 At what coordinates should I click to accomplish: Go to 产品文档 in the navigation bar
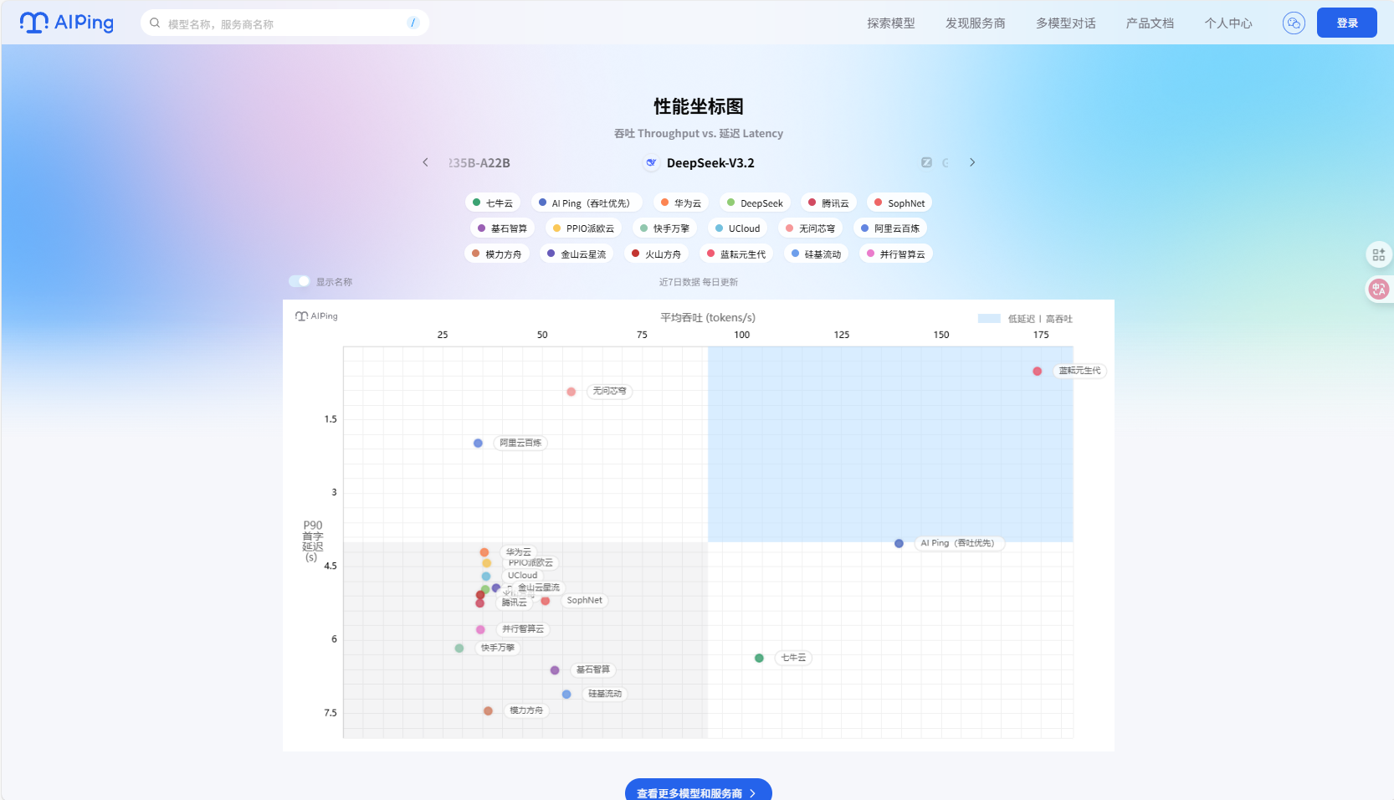1150,23
